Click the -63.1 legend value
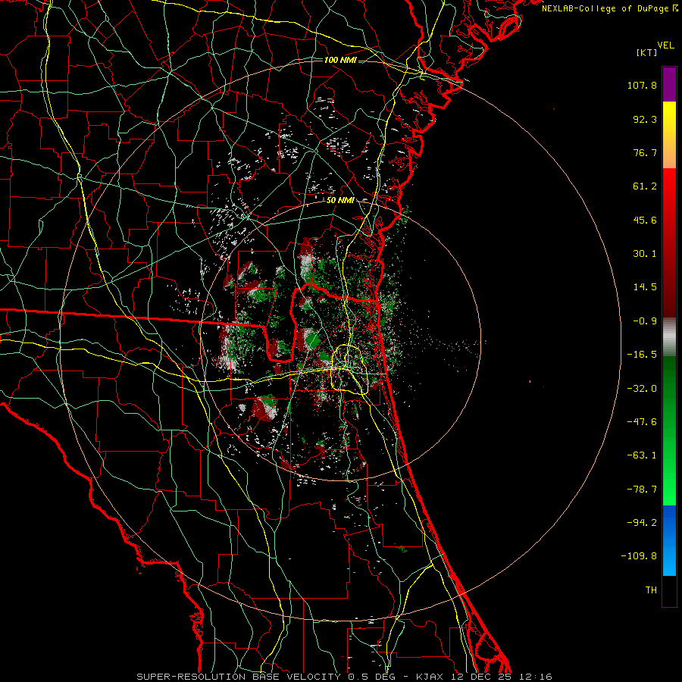Viewport: 682px width, 682px height. click(642, 455)
